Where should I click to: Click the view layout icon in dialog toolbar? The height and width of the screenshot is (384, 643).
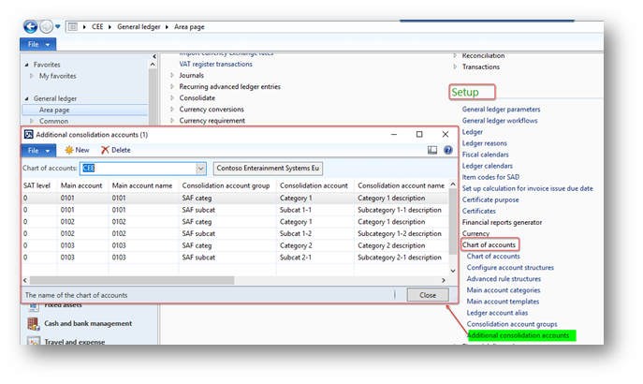432,150
